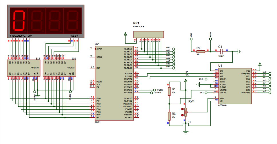Screen dimensions: 277x144
Task: Click resistor R1 body
Action: click(x=169, y=91)
